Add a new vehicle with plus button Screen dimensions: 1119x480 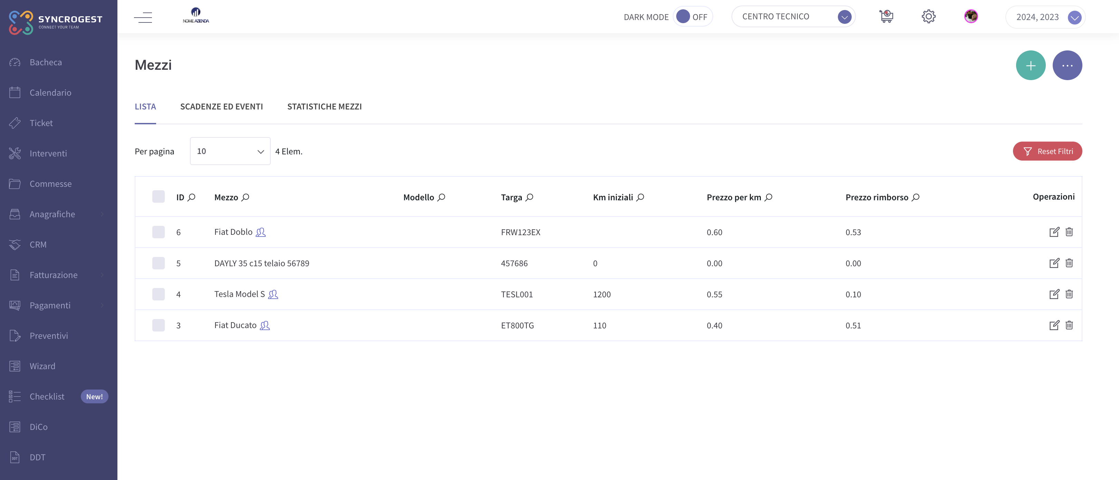pyautogui.click(x=1030, y=66)
